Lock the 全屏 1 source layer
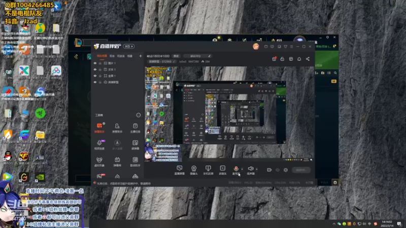Viewport: 406px width, 228px height. pos(100,75)
